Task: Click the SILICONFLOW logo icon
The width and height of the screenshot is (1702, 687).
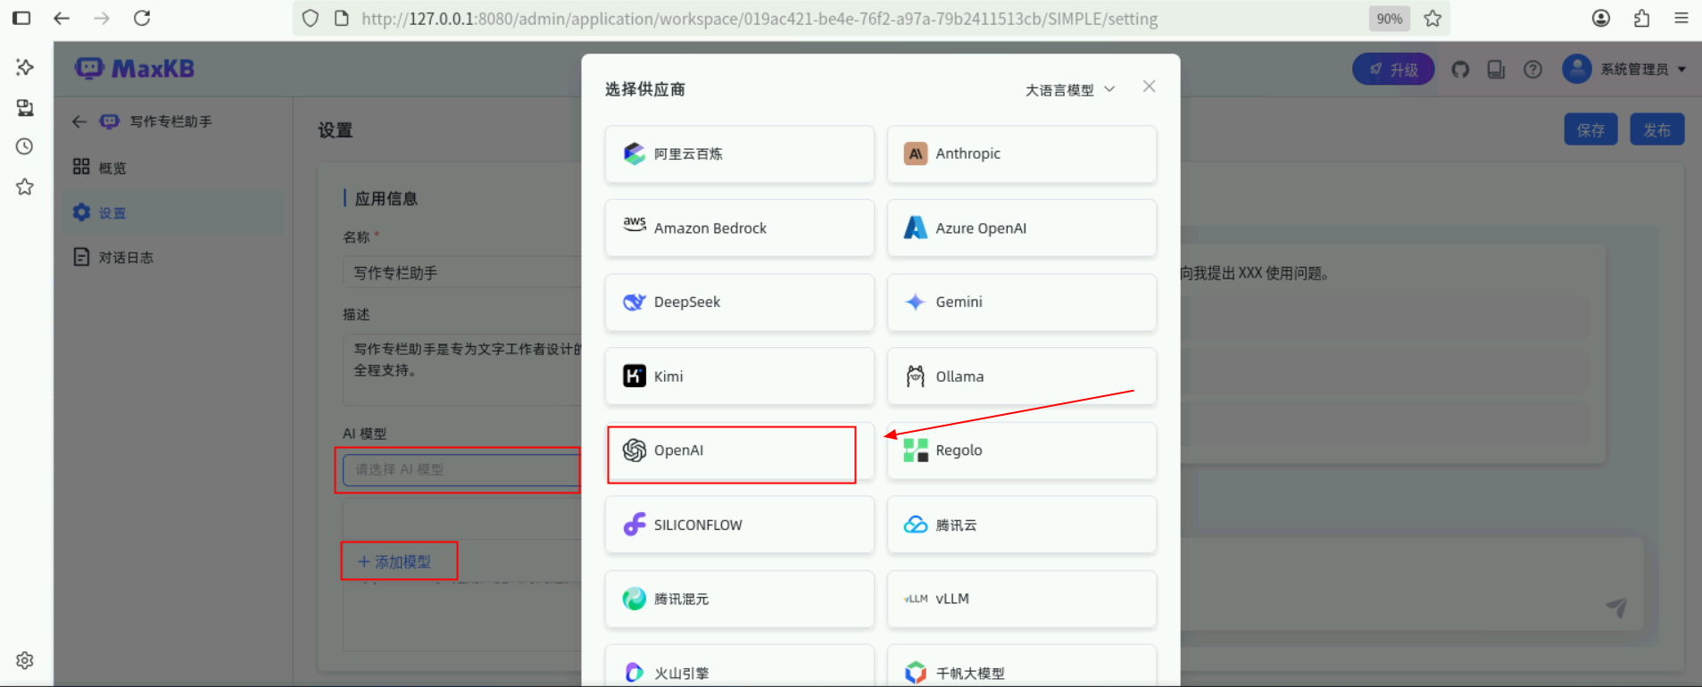Action: click(x=634, y=525)
